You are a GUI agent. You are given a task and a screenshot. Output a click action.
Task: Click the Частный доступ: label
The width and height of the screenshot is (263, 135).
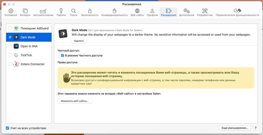(x=69, y=50)
